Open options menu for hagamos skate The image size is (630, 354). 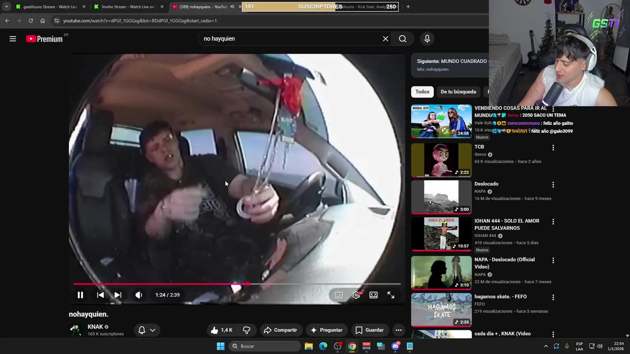tap(553, 297)
